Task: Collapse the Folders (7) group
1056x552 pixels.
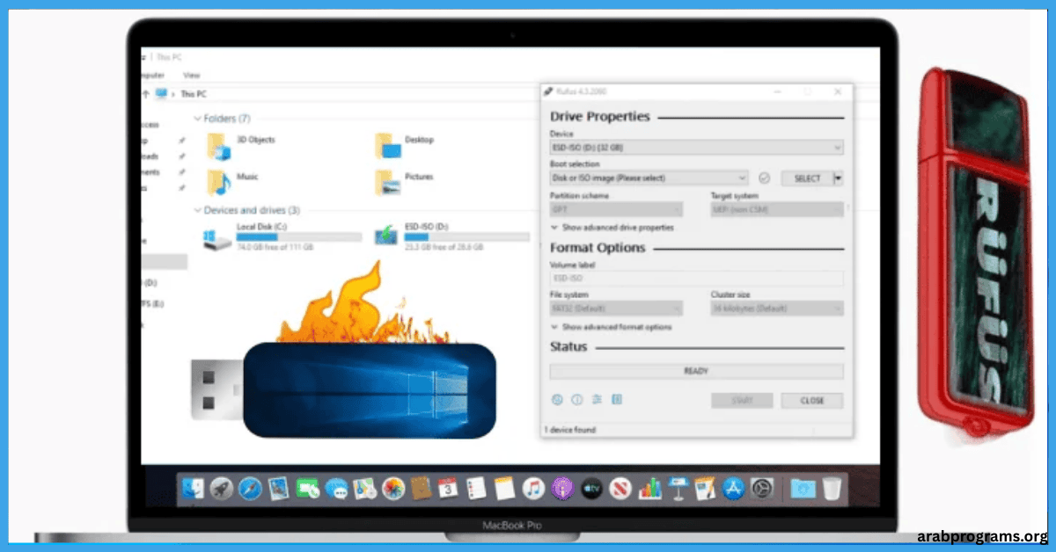Action: (197, 118)
